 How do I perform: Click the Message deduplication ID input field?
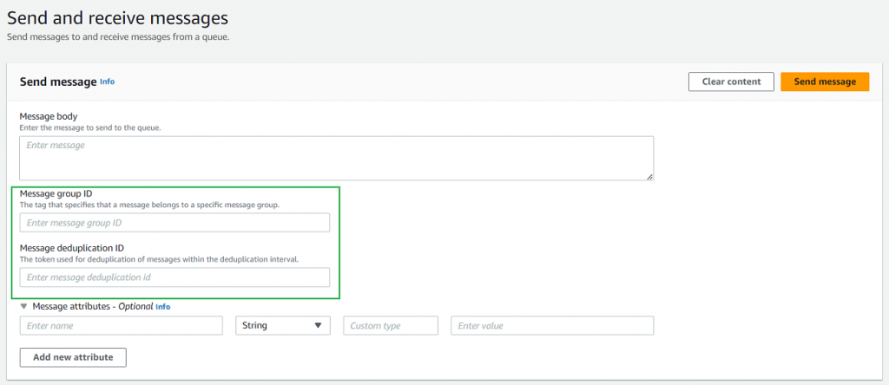[x=175, y=277]
